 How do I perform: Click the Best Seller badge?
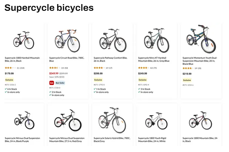60,83
